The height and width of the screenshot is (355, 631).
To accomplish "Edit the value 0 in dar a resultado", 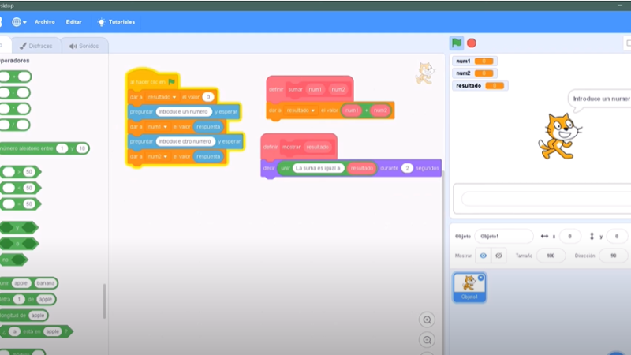I will coord(208,97).
